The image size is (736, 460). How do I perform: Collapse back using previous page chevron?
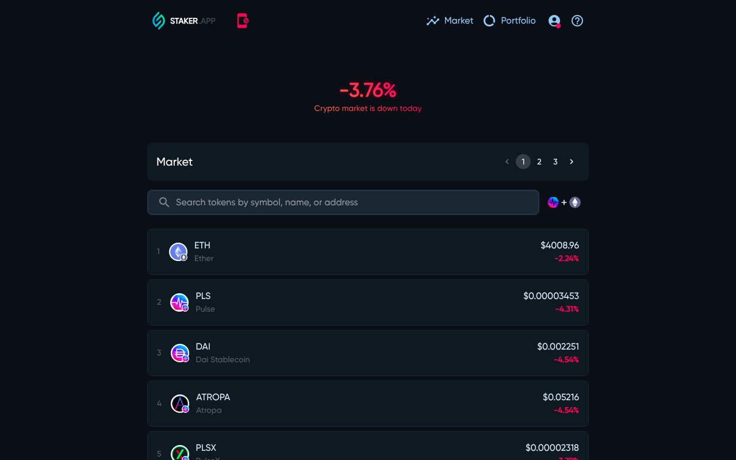pos(507,162)
